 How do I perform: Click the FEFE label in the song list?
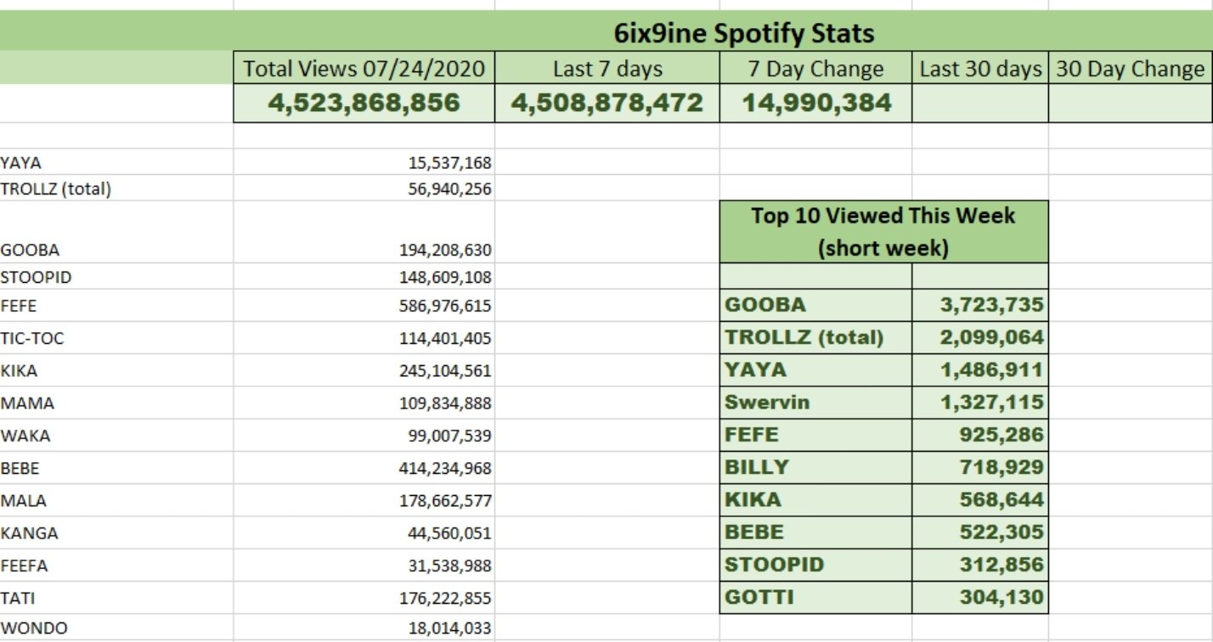coord(19,306)
